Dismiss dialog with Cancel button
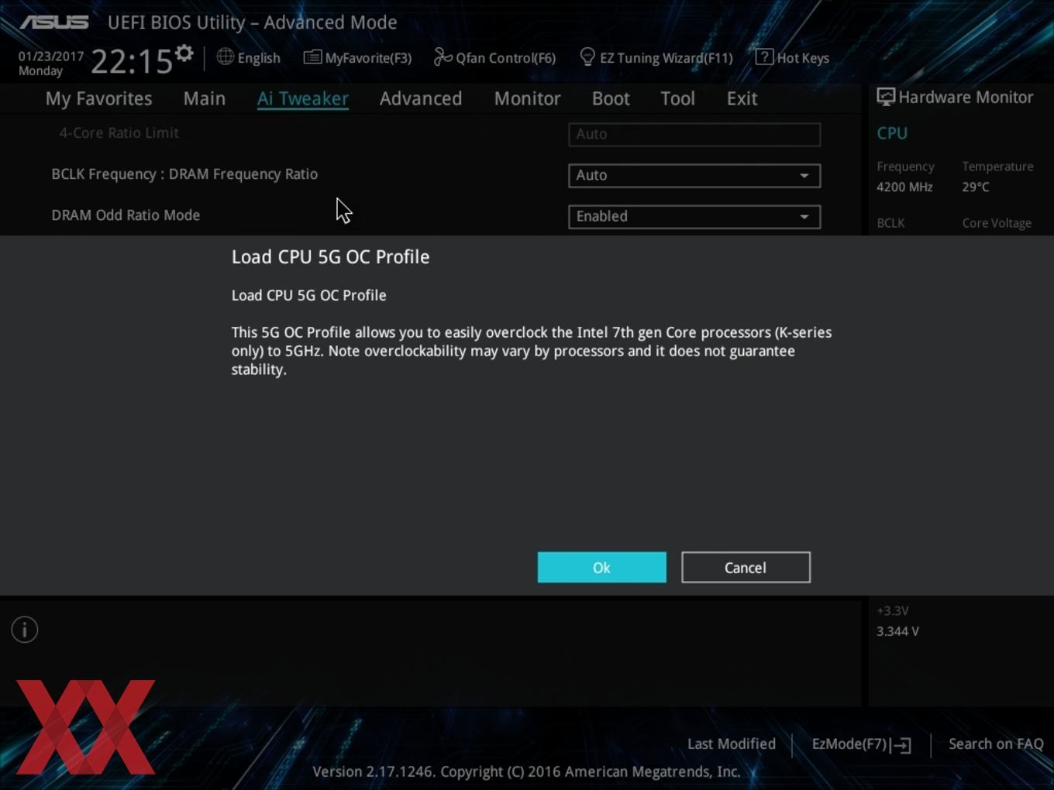This screenshot has height=790, width=1054. click(746, 568)
